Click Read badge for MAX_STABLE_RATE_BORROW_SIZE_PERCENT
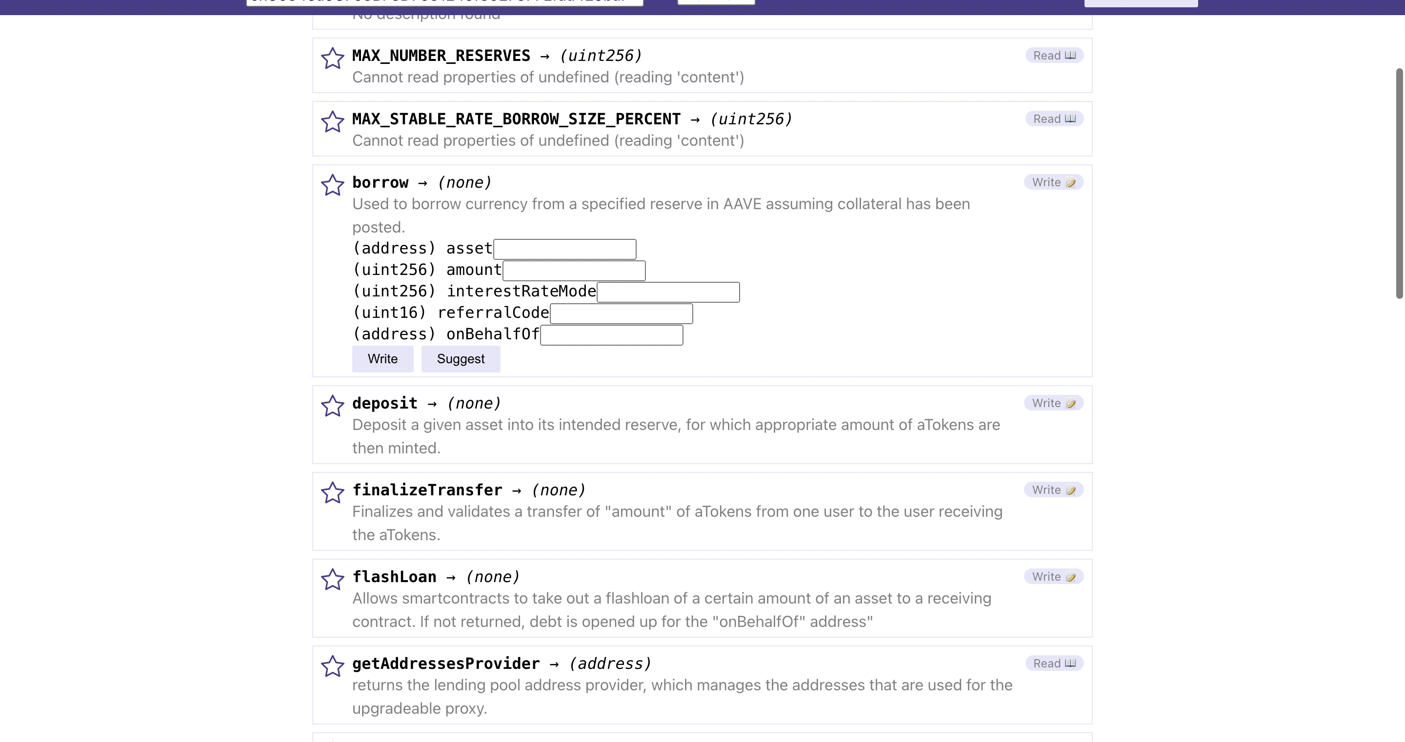Viewport: 1405px width, 742px height. tap(1054, 119)
